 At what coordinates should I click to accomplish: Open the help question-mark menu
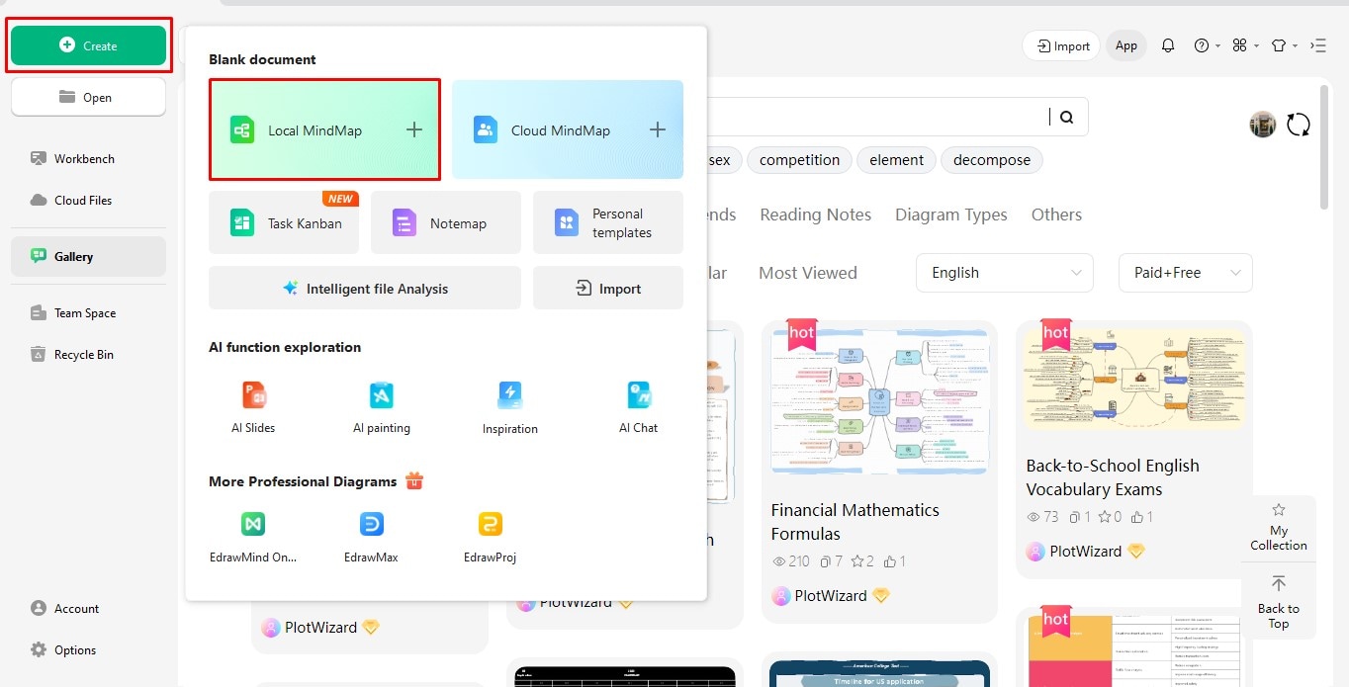click(1207, 45)
